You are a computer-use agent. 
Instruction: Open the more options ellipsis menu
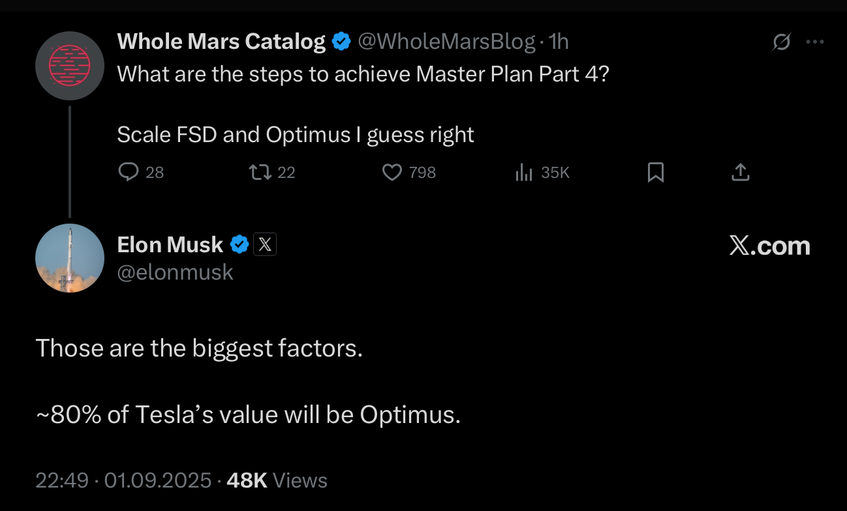[816, 40]
